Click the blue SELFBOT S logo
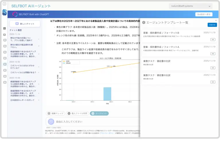 (x=5, y=12)
